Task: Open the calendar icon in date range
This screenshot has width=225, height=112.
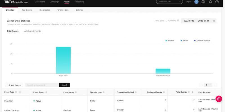Action: pos(213,21)
